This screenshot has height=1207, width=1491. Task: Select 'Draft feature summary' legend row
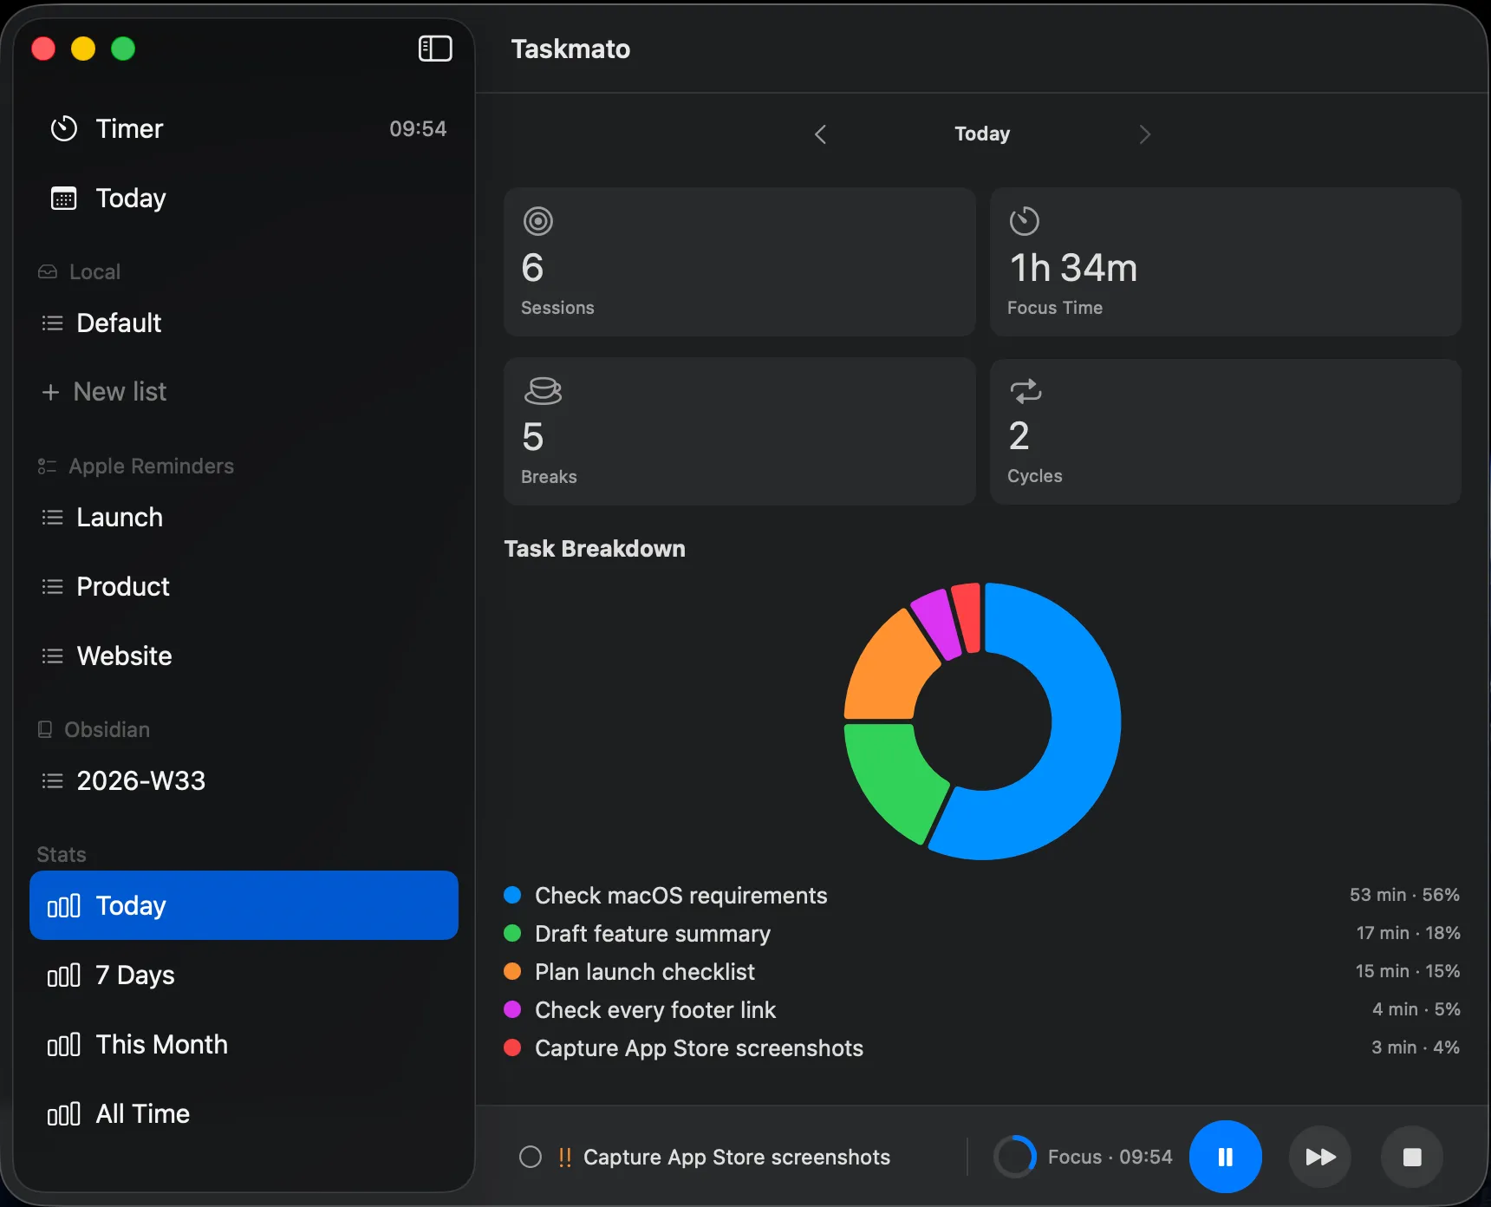pyautogui.click(x=982, y=933)
